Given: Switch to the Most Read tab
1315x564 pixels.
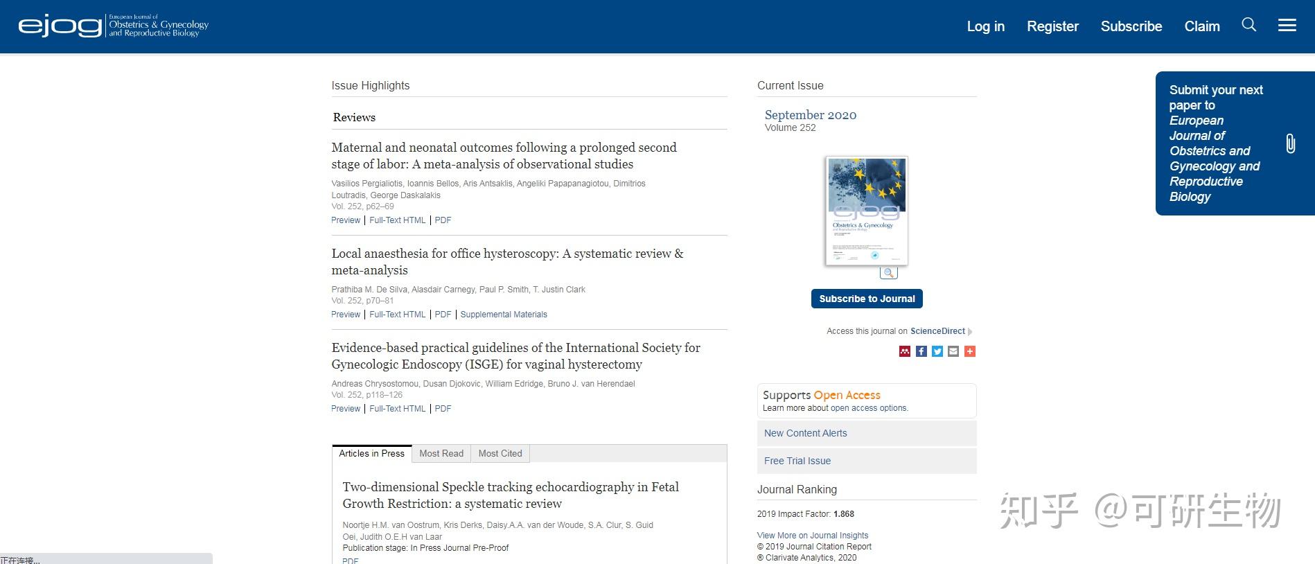Looking at the screenshot, I should [x=441, y=454].
